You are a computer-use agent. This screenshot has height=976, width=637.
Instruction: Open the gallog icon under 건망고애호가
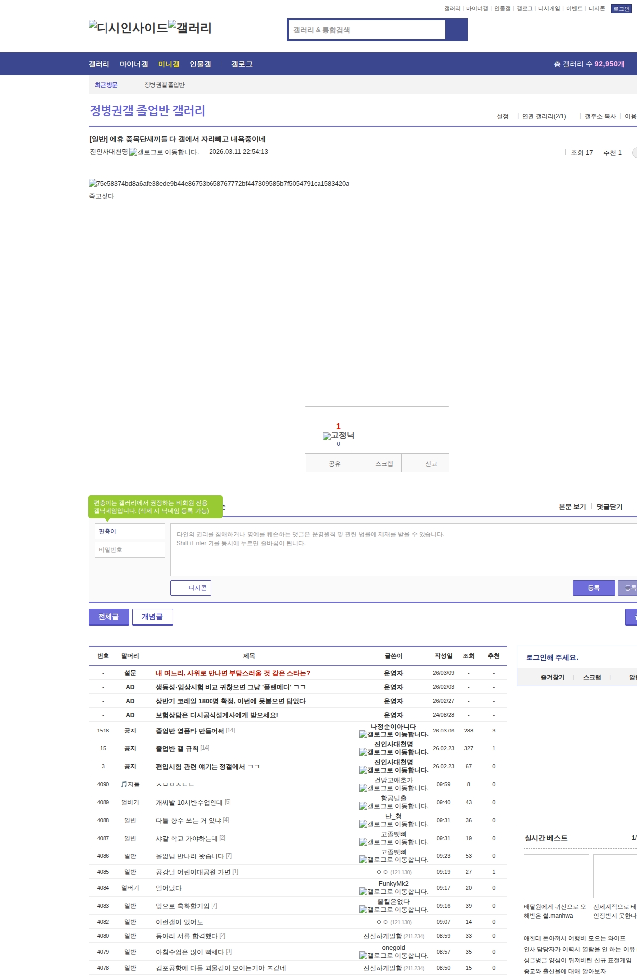pos(394,788)
